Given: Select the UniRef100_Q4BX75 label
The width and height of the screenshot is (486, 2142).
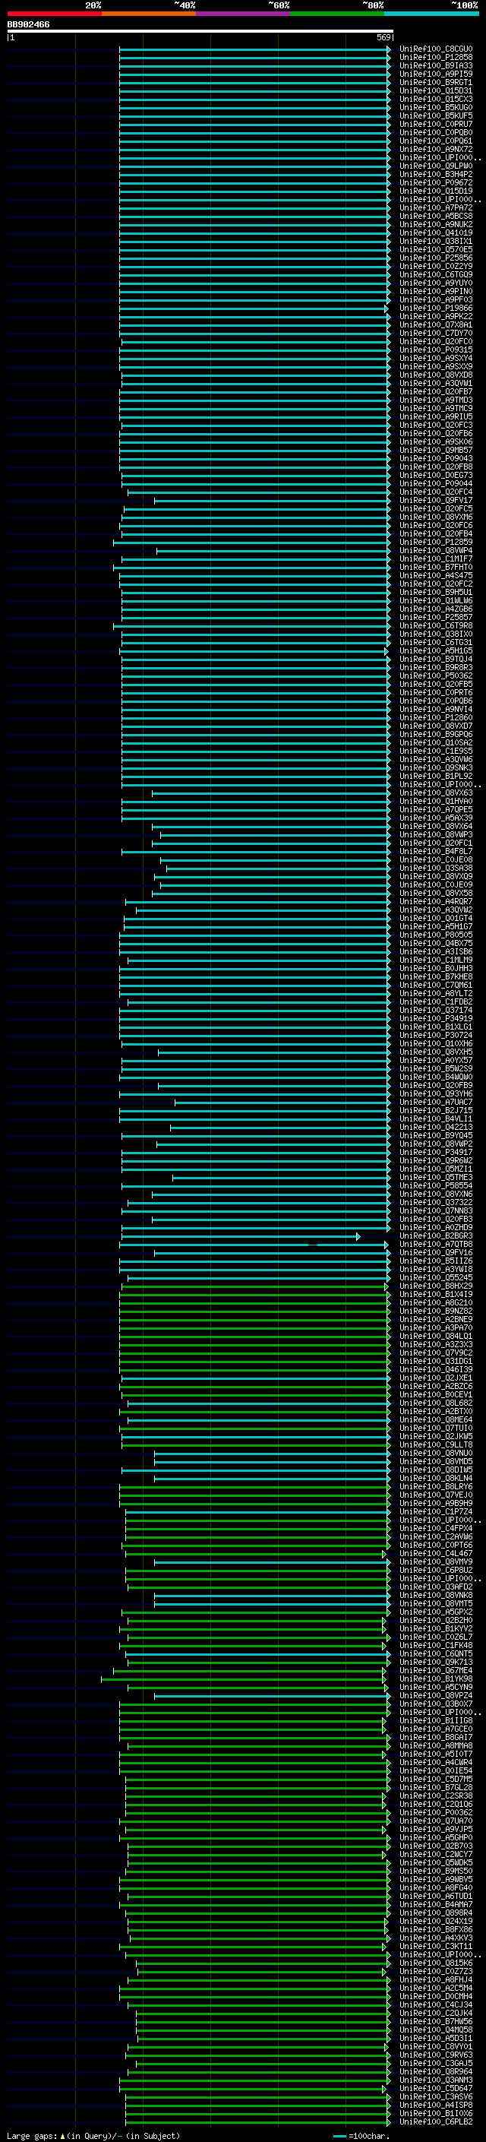Looking at the screenshot, I should point(435,943).
